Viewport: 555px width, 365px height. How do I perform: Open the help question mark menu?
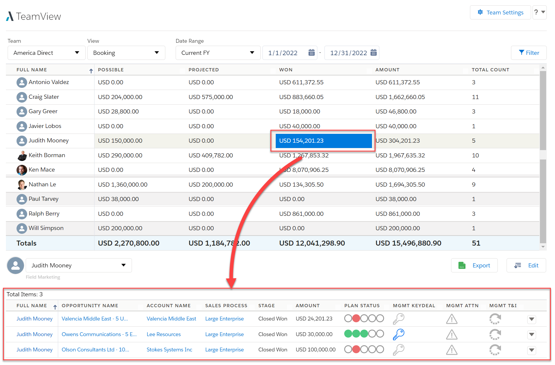pos(539,12)
